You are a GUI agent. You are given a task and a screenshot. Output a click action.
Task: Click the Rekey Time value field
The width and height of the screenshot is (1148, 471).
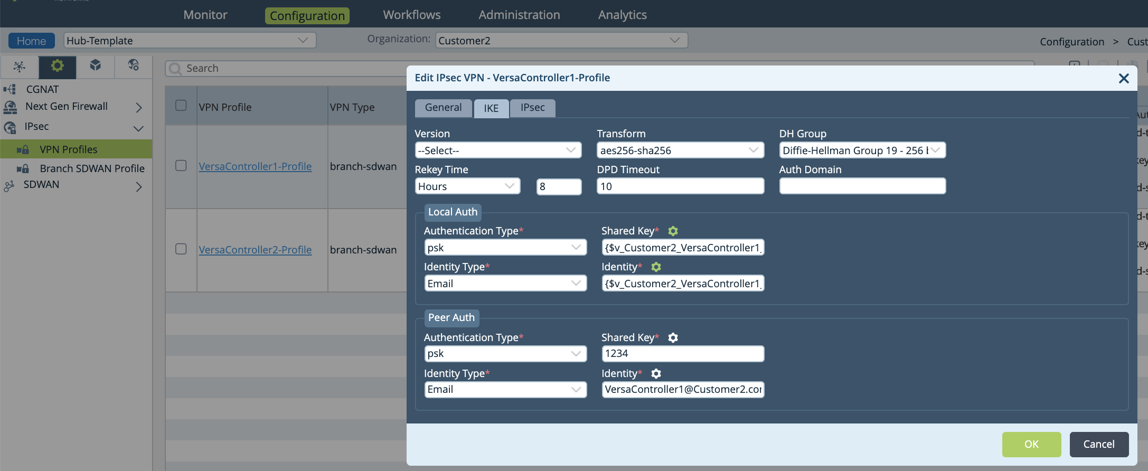[559, 186]
